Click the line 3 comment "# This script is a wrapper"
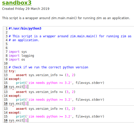 70,36
